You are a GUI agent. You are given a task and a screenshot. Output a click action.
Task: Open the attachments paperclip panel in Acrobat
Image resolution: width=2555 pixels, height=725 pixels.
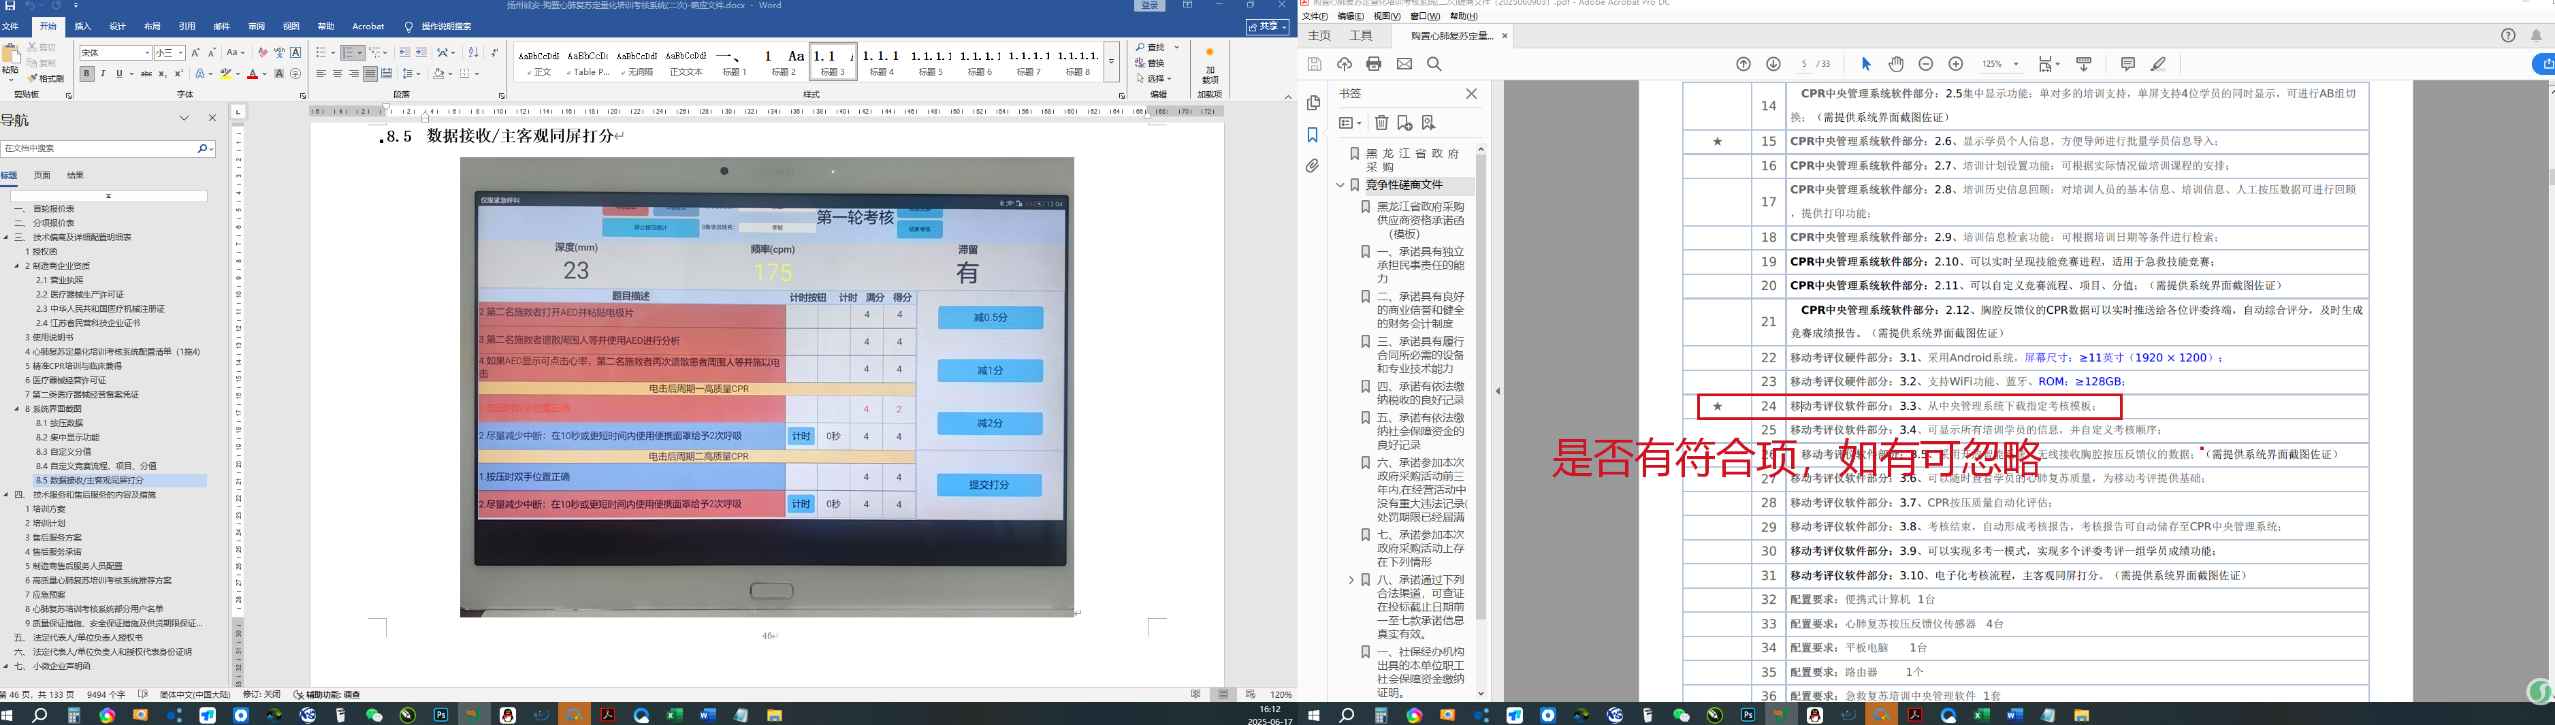(1312, 167)
